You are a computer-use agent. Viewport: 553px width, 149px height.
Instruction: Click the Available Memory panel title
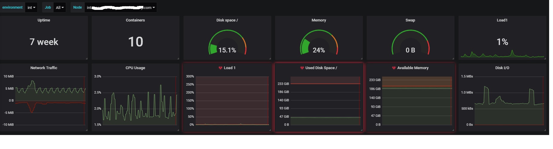[x=413, y=68]
